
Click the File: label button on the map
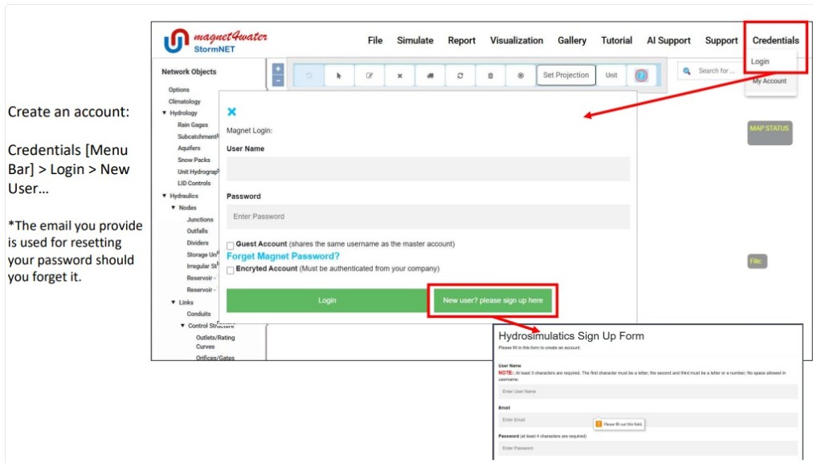(757, 261)
